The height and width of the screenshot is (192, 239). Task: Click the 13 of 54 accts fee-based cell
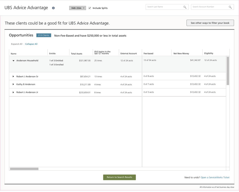[x=150, y=60]
